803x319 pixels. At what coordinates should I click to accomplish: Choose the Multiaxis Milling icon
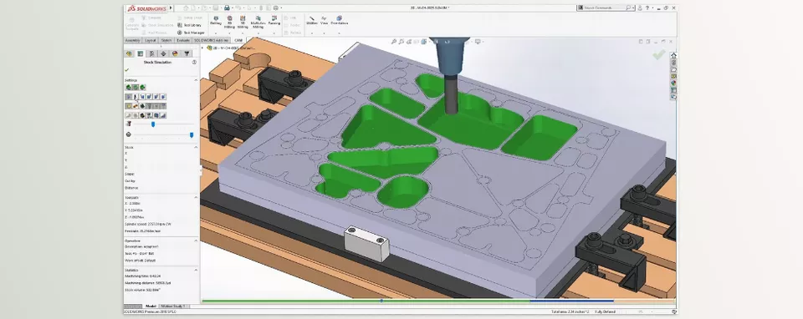click(x=258, y=18)
